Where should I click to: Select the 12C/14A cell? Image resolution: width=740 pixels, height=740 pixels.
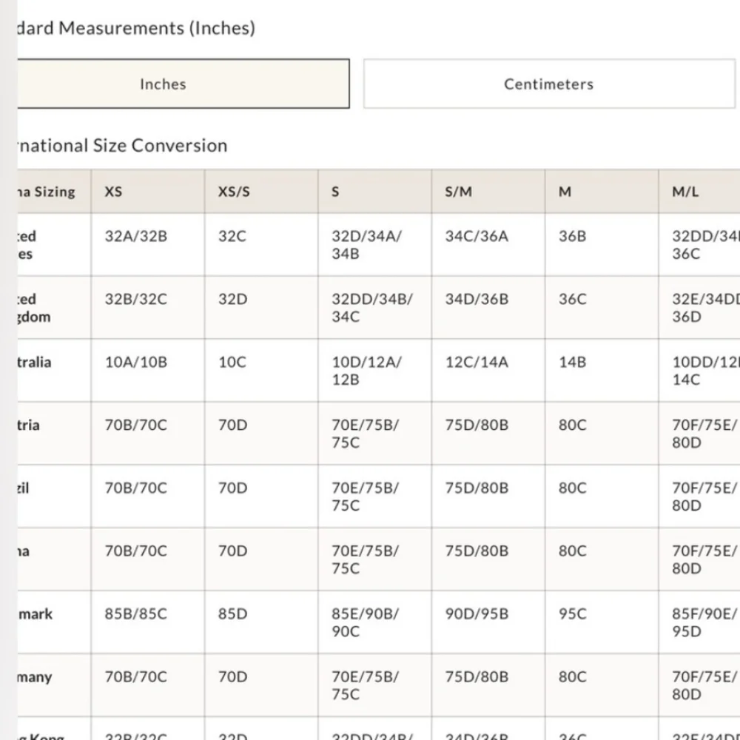click(x=488, y=371)
